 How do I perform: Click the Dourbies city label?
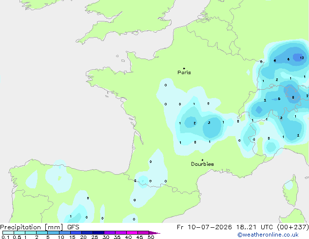pos(202,164)
